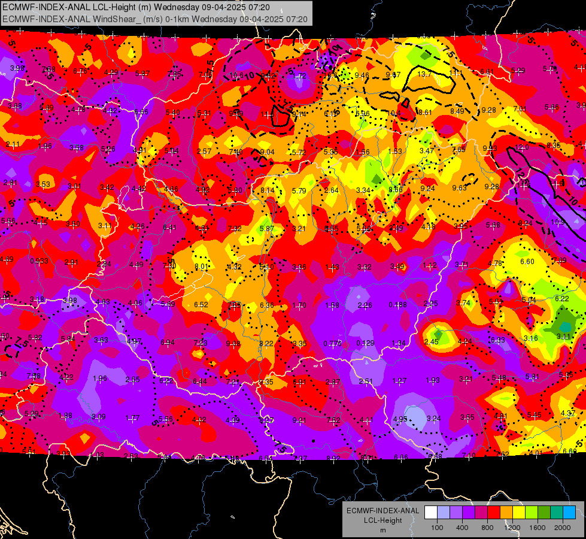This screenshot has width=586, height=539.
Task: Click the wind shear value '10.4'
Action: pyautogui.click(x=394, y=113)
